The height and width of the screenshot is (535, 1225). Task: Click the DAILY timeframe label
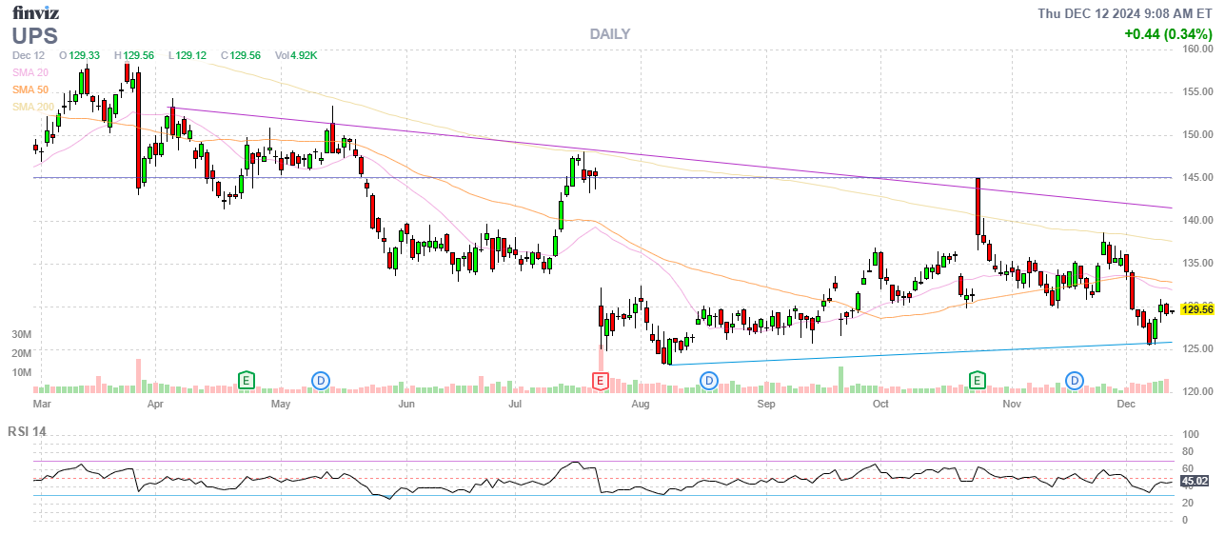coord(610,34)
